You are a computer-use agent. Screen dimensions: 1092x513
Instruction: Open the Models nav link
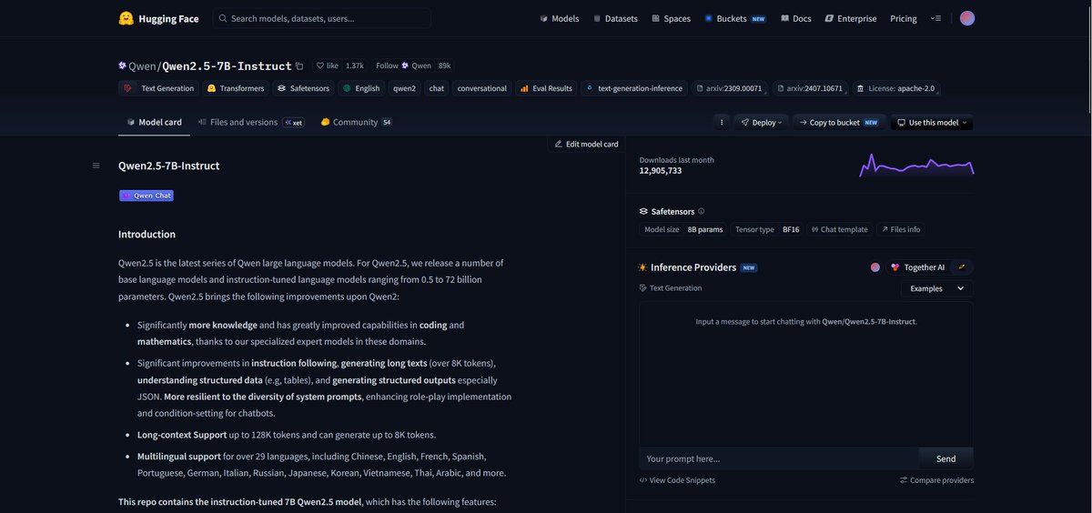coord(559,18)
